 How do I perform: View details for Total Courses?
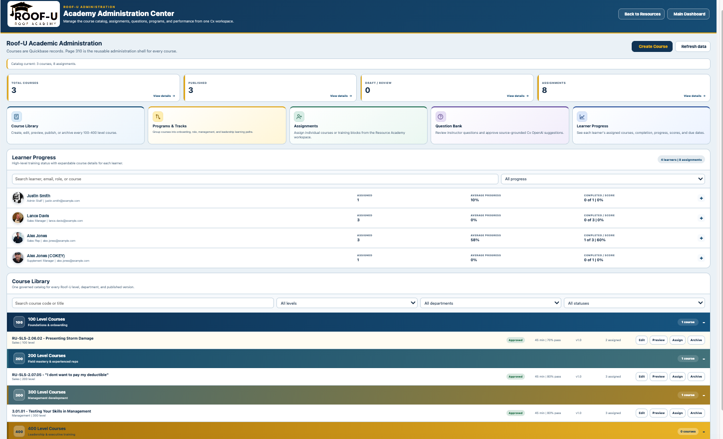coord(164,96)
